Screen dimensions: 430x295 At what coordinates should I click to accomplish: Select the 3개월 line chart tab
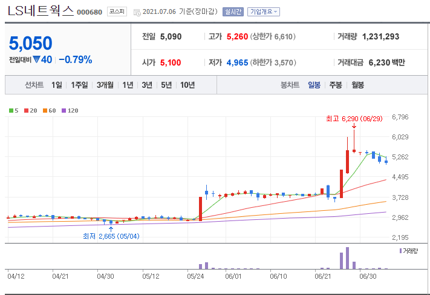pos(105,85)
